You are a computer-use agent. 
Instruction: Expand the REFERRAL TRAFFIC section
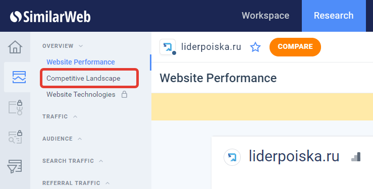(x=76, y=183)
